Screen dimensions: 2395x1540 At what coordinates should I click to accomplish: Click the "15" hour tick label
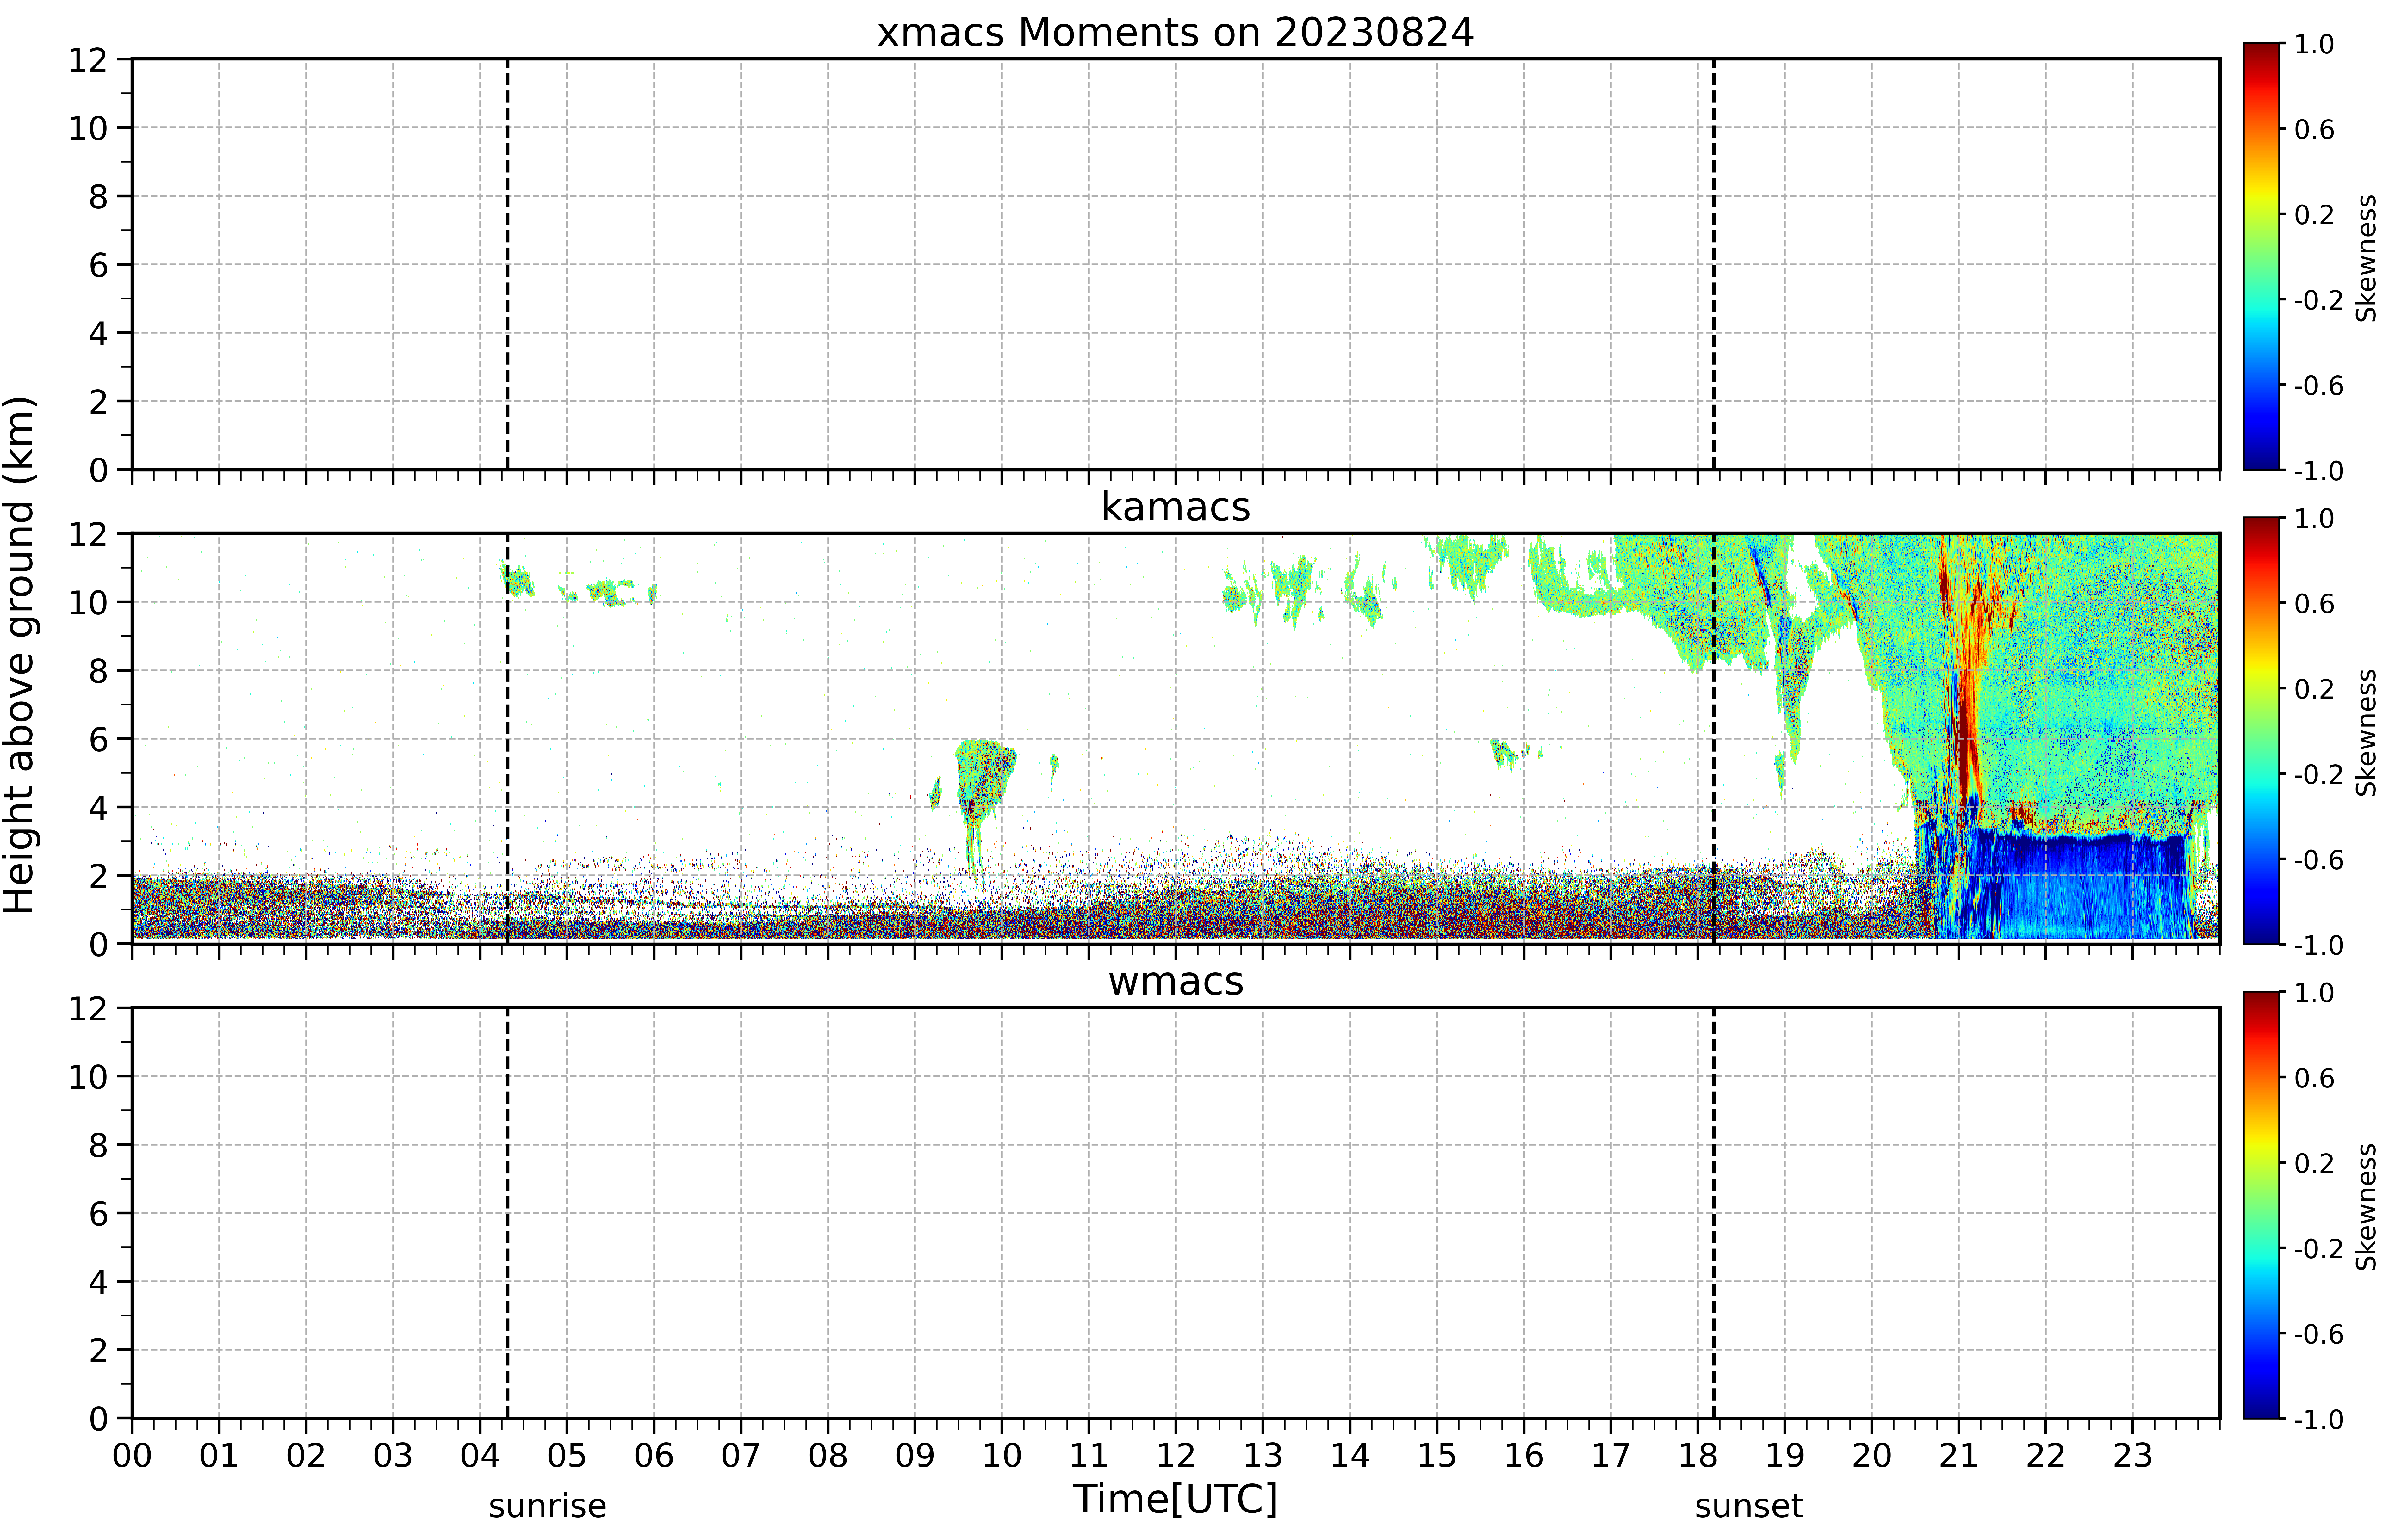(x=1436, y=1456)
